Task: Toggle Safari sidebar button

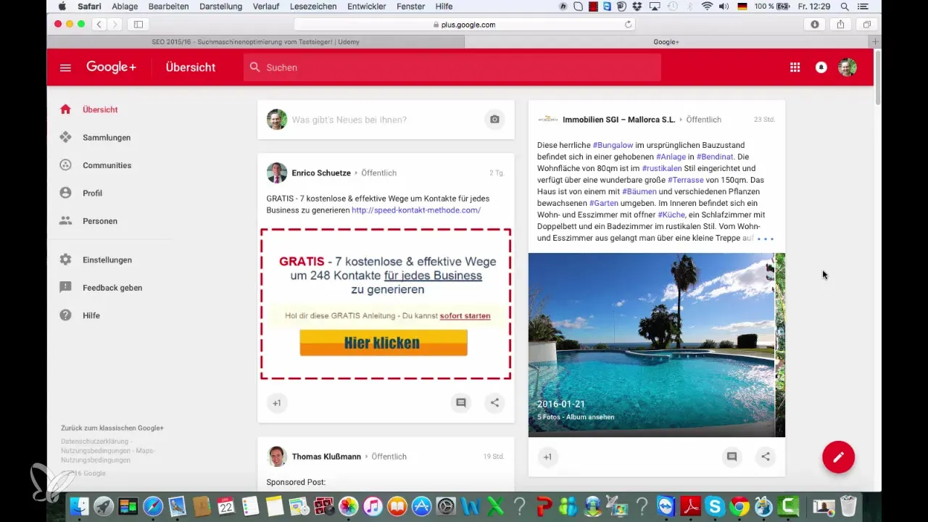Action: tap(138, 24)
